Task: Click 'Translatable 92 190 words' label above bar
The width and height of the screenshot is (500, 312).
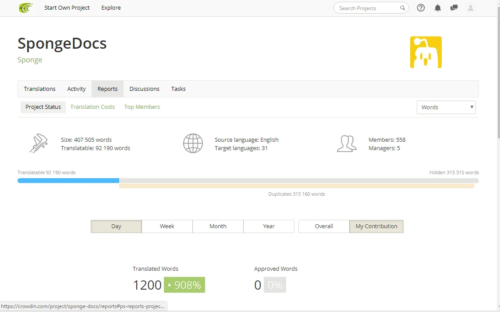Action: (x=46, y=172)
